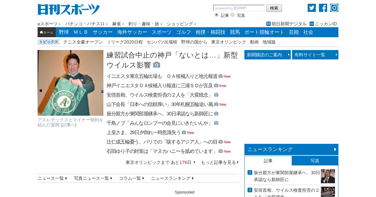Open the 芸能 menu
Viewport: 376px width, 197px height.
(x=294, y=32)
